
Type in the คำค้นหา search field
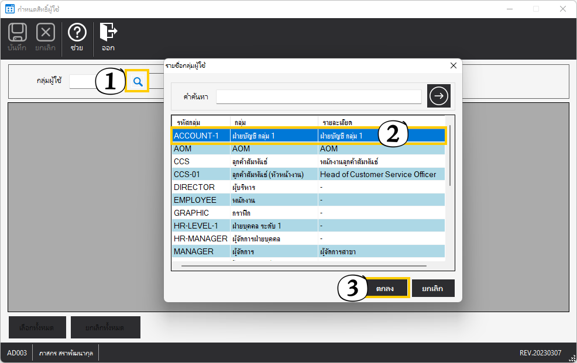(318, 96)
